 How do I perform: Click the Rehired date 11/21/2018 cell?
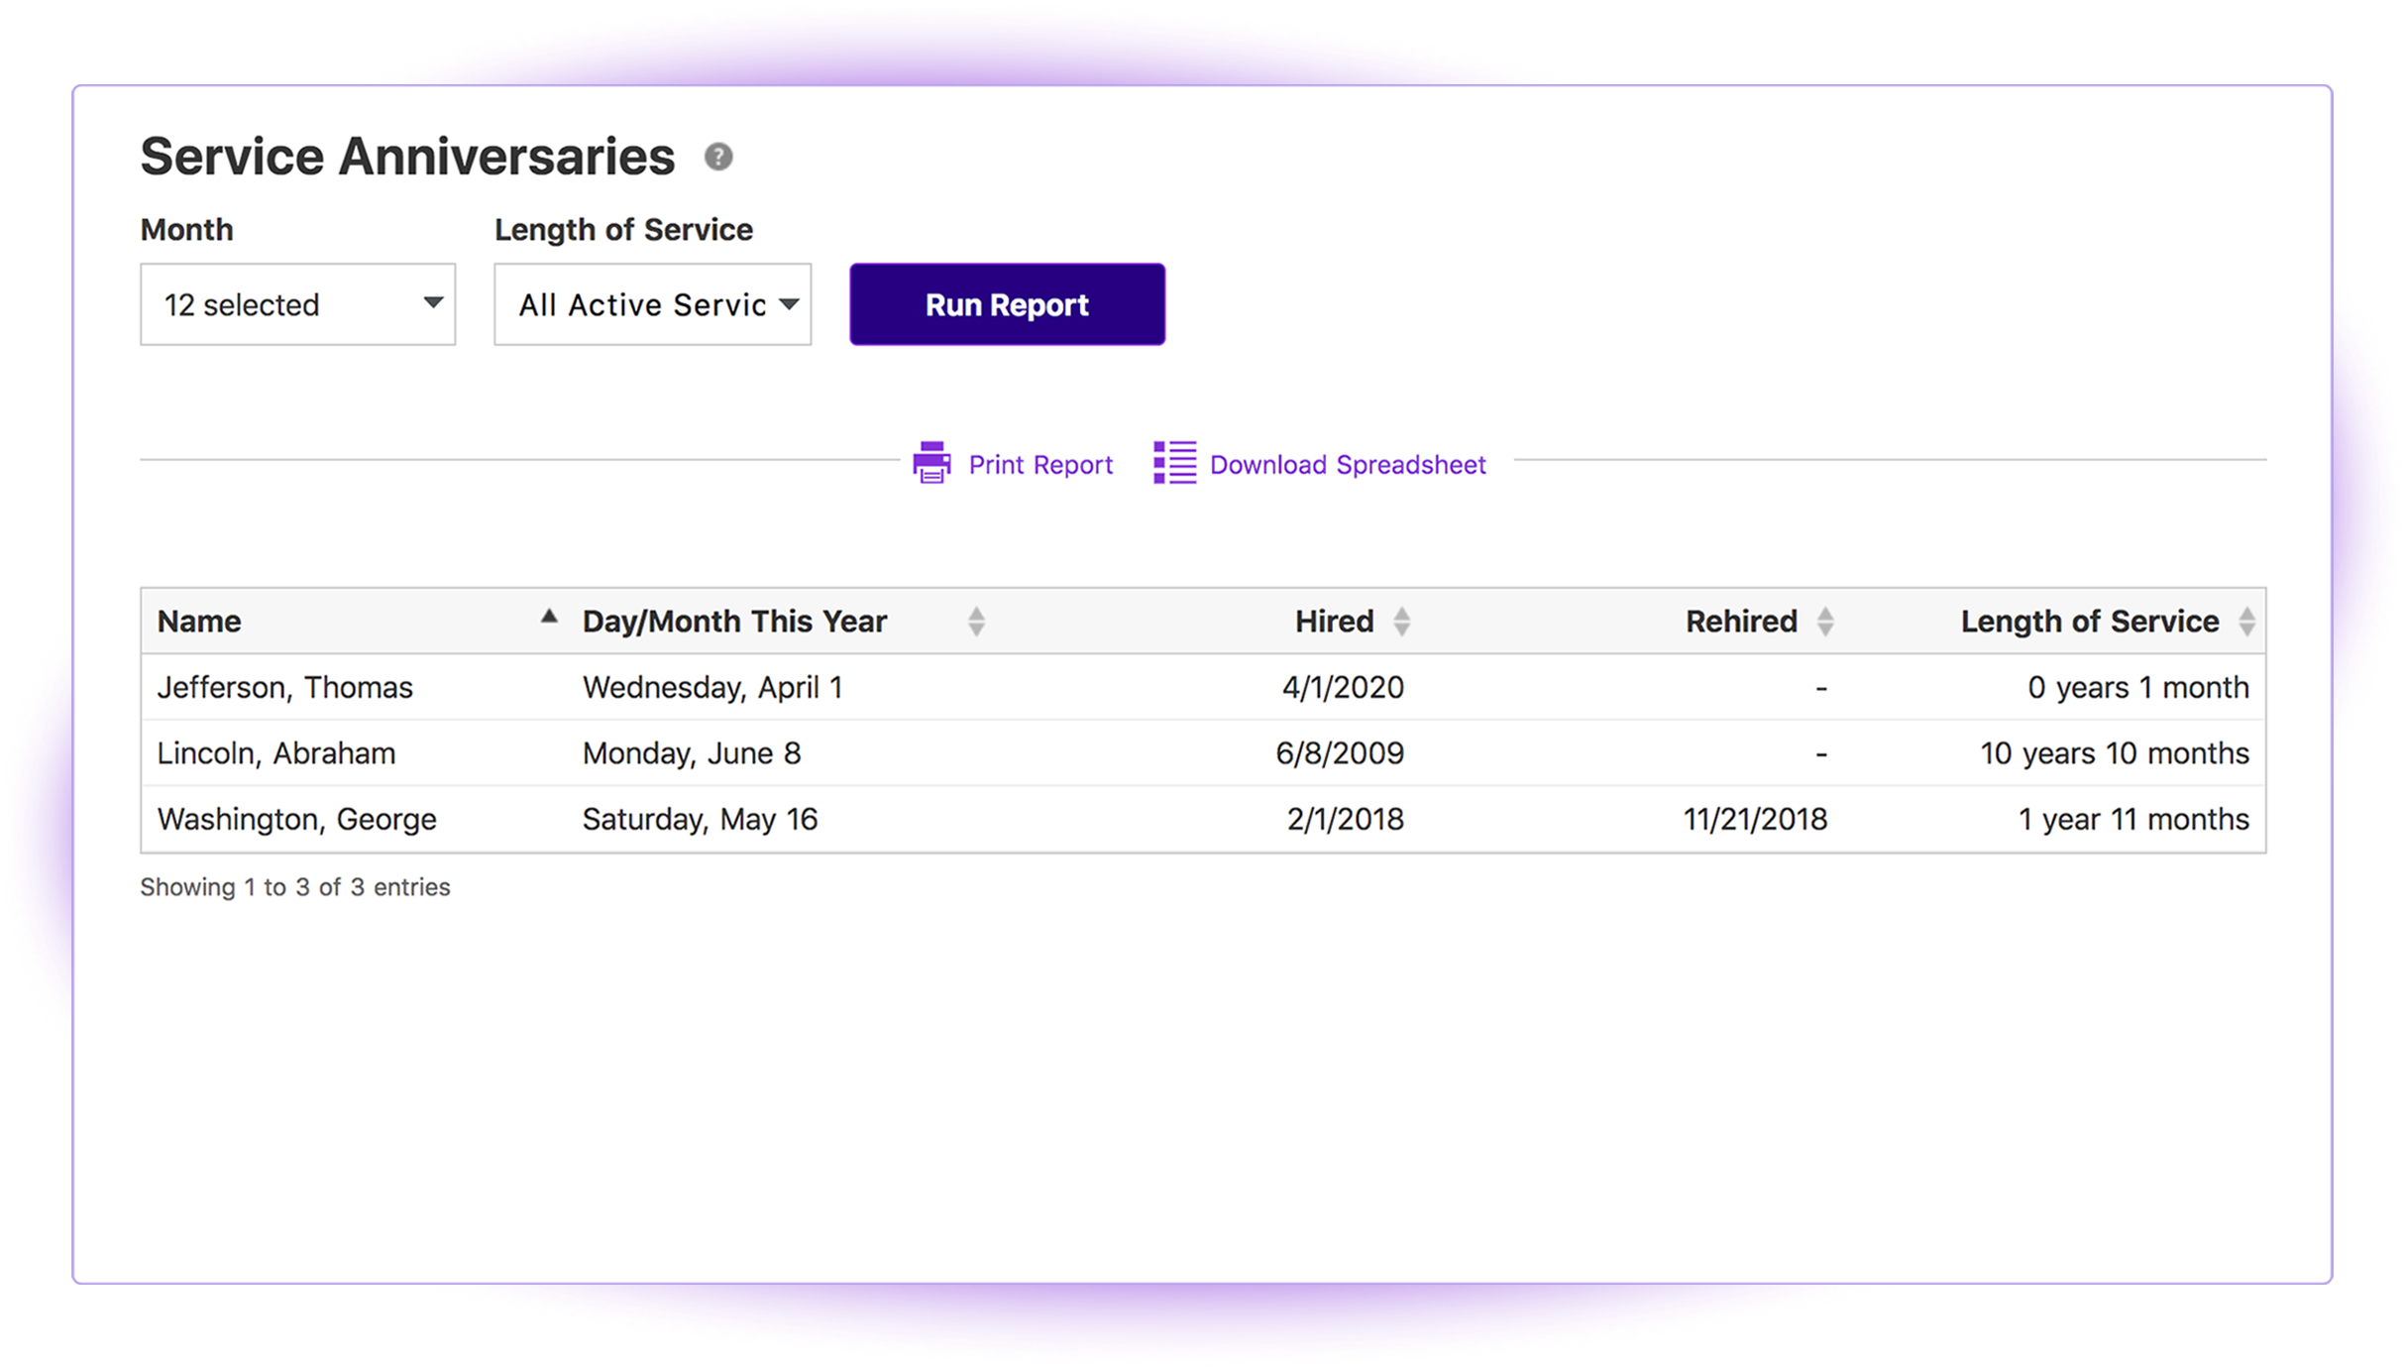(1755, 819)
